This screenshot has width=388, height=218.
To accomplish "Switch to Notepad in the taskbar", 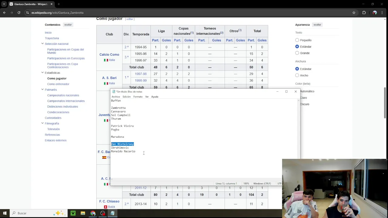I will 112,213.
